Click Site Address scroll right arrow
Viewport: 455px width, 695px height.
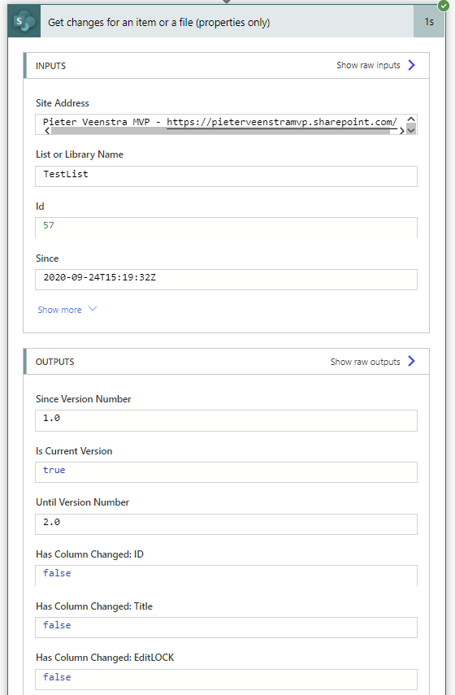(x=402, y=131)
